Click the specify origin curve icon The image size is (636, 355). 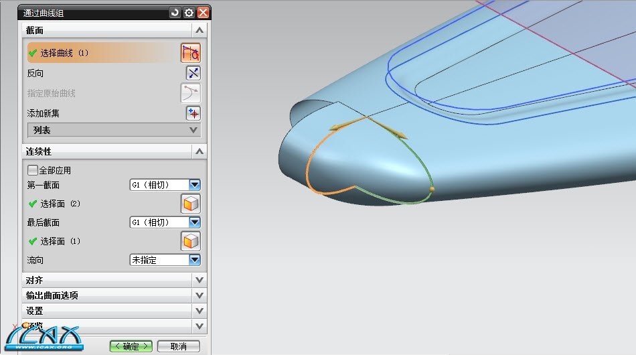pos(191,93)
